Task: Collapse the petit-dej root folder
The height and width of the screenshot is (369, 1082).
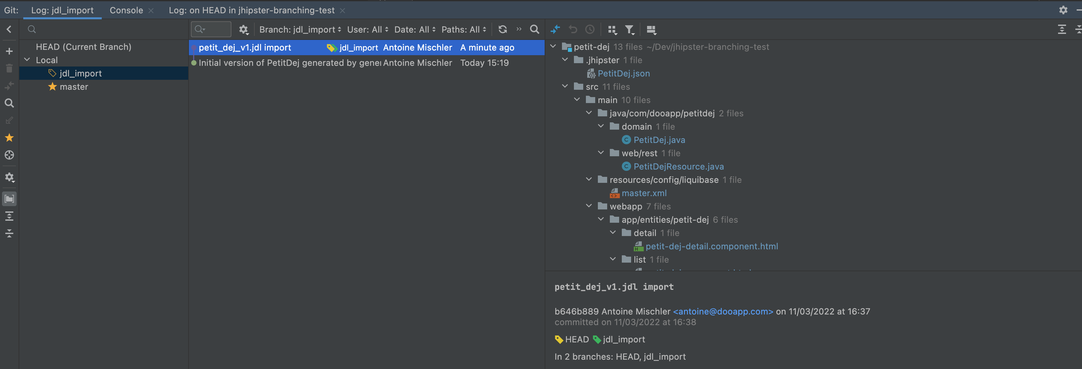Action: (553, 47)
